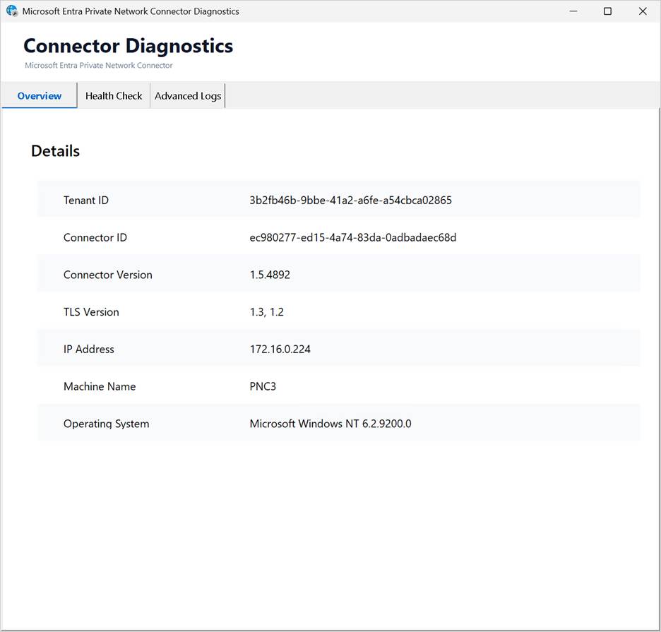This screenshot has width=661, height=632.
Task: Click the Connector ID label
Action: pos(95,237)
